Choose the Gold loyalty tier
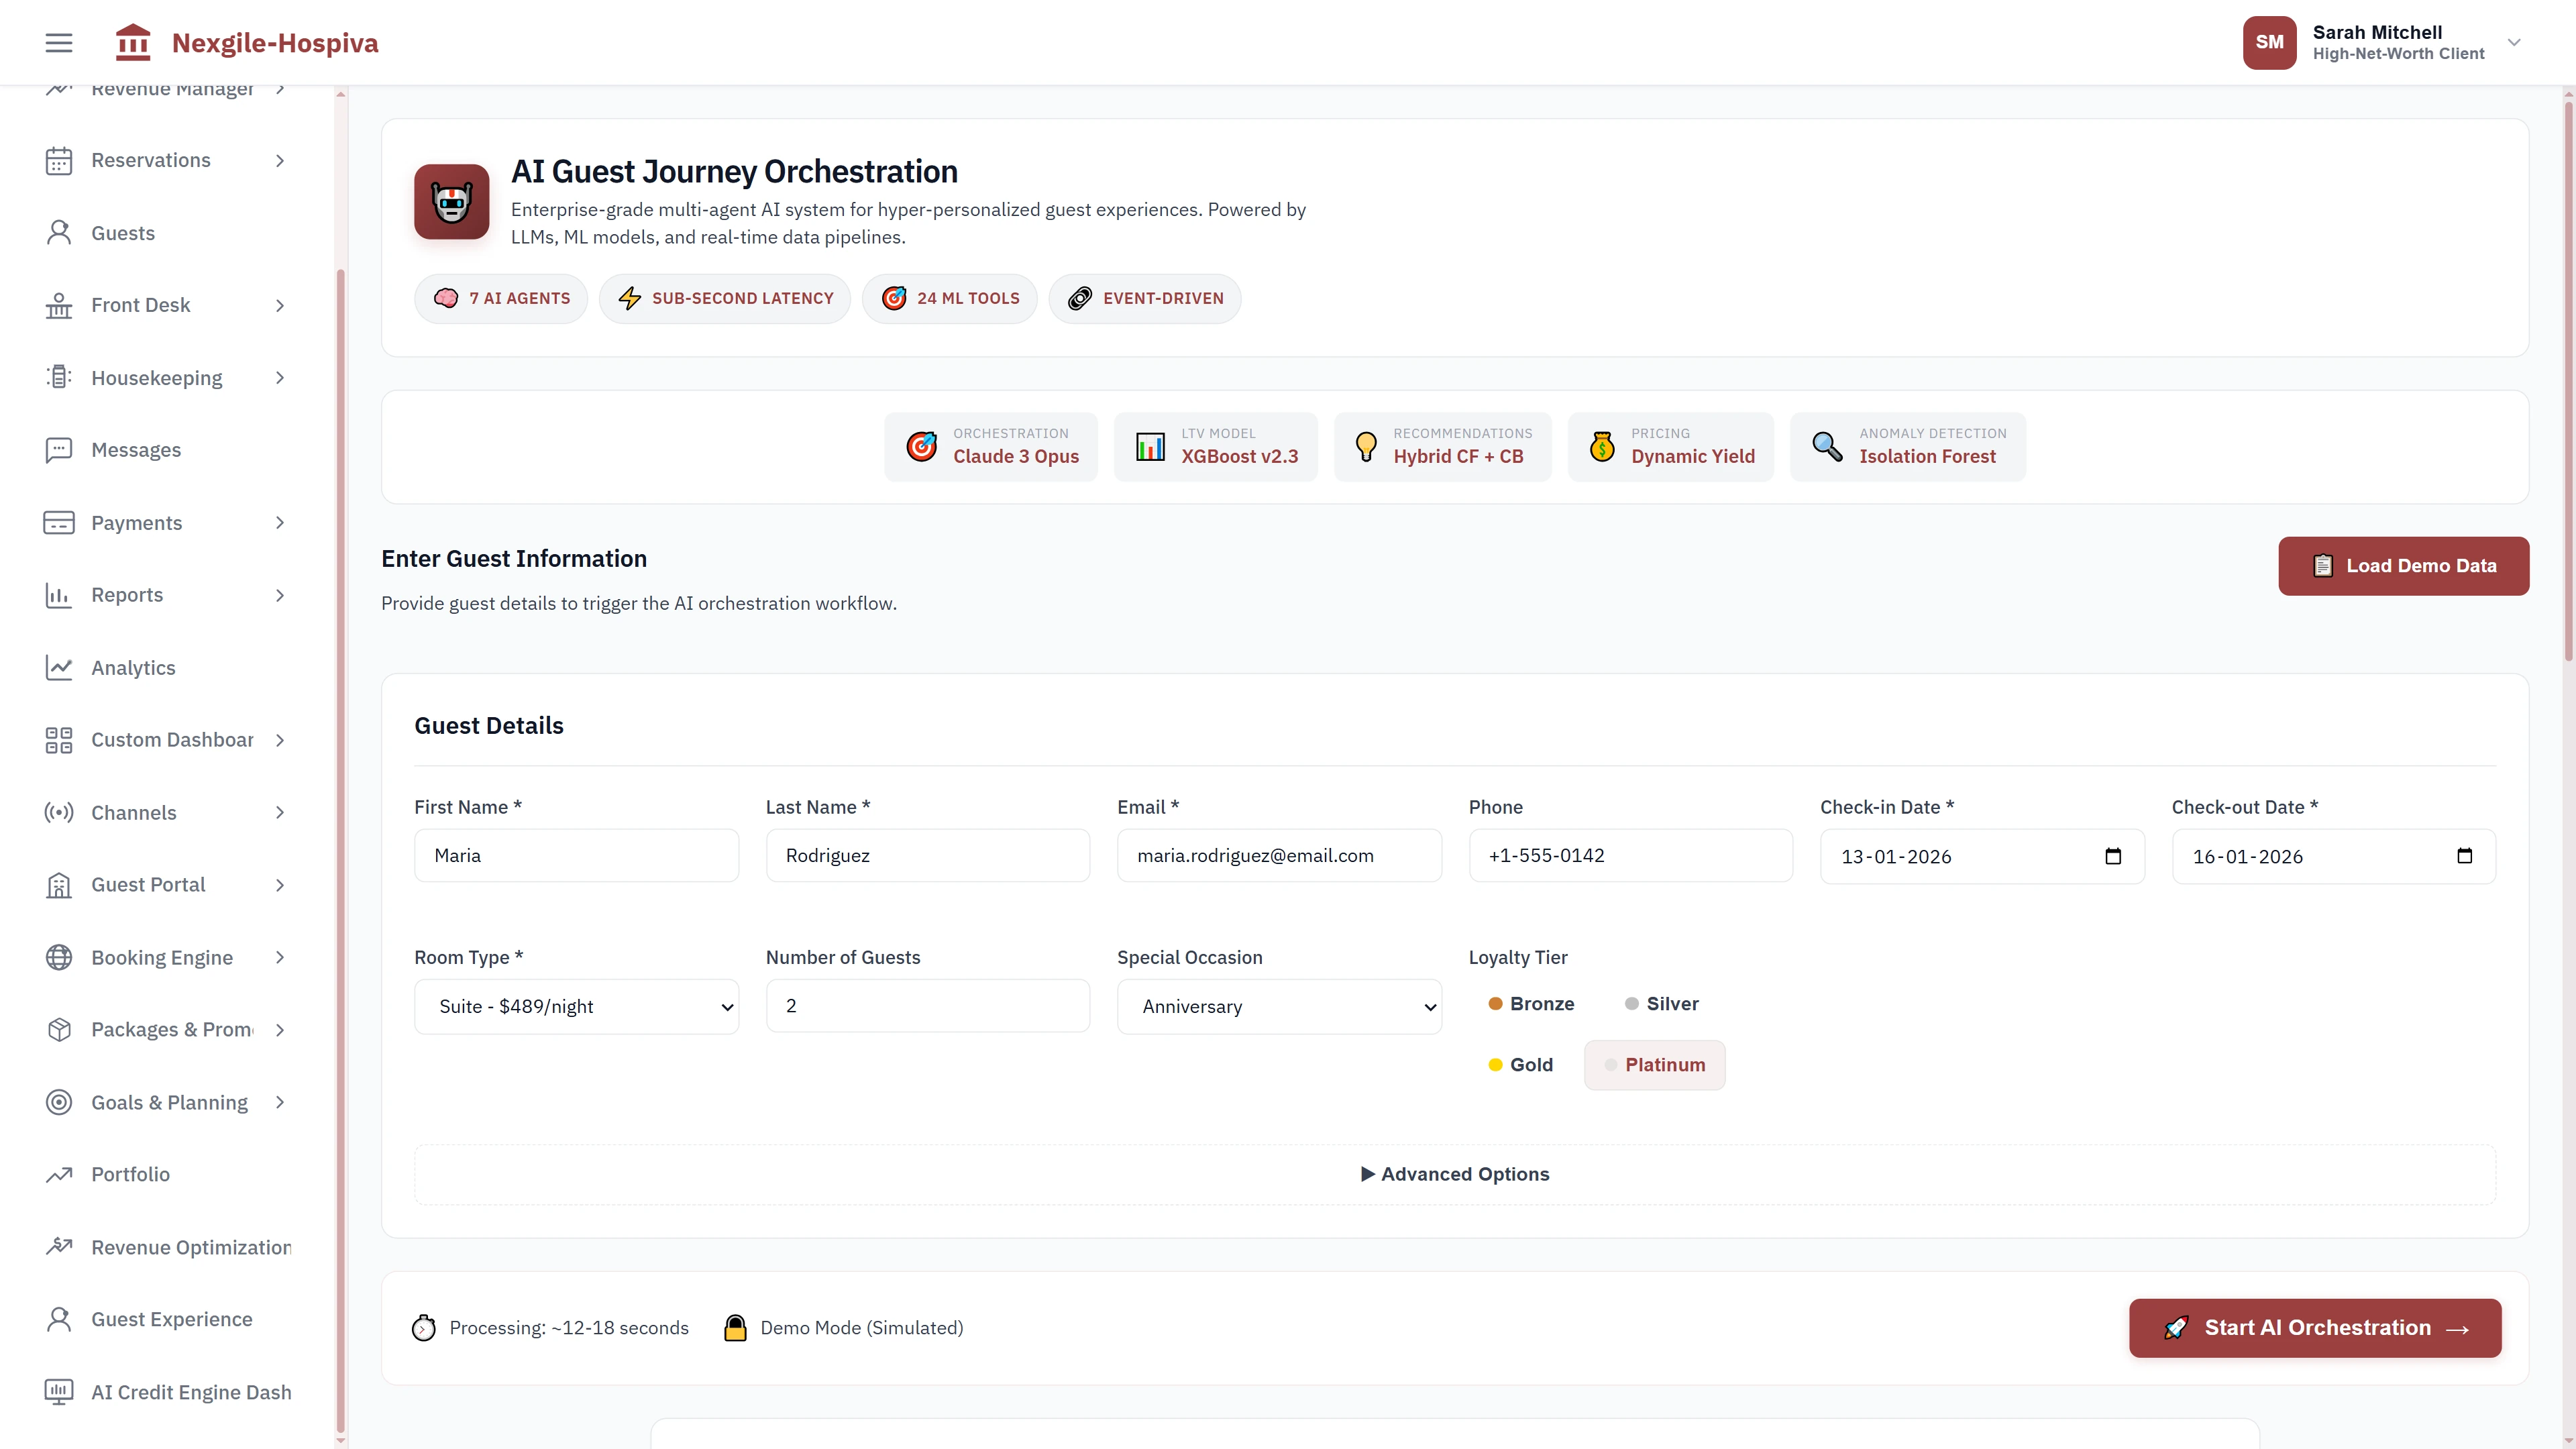 [1521, 1065]
